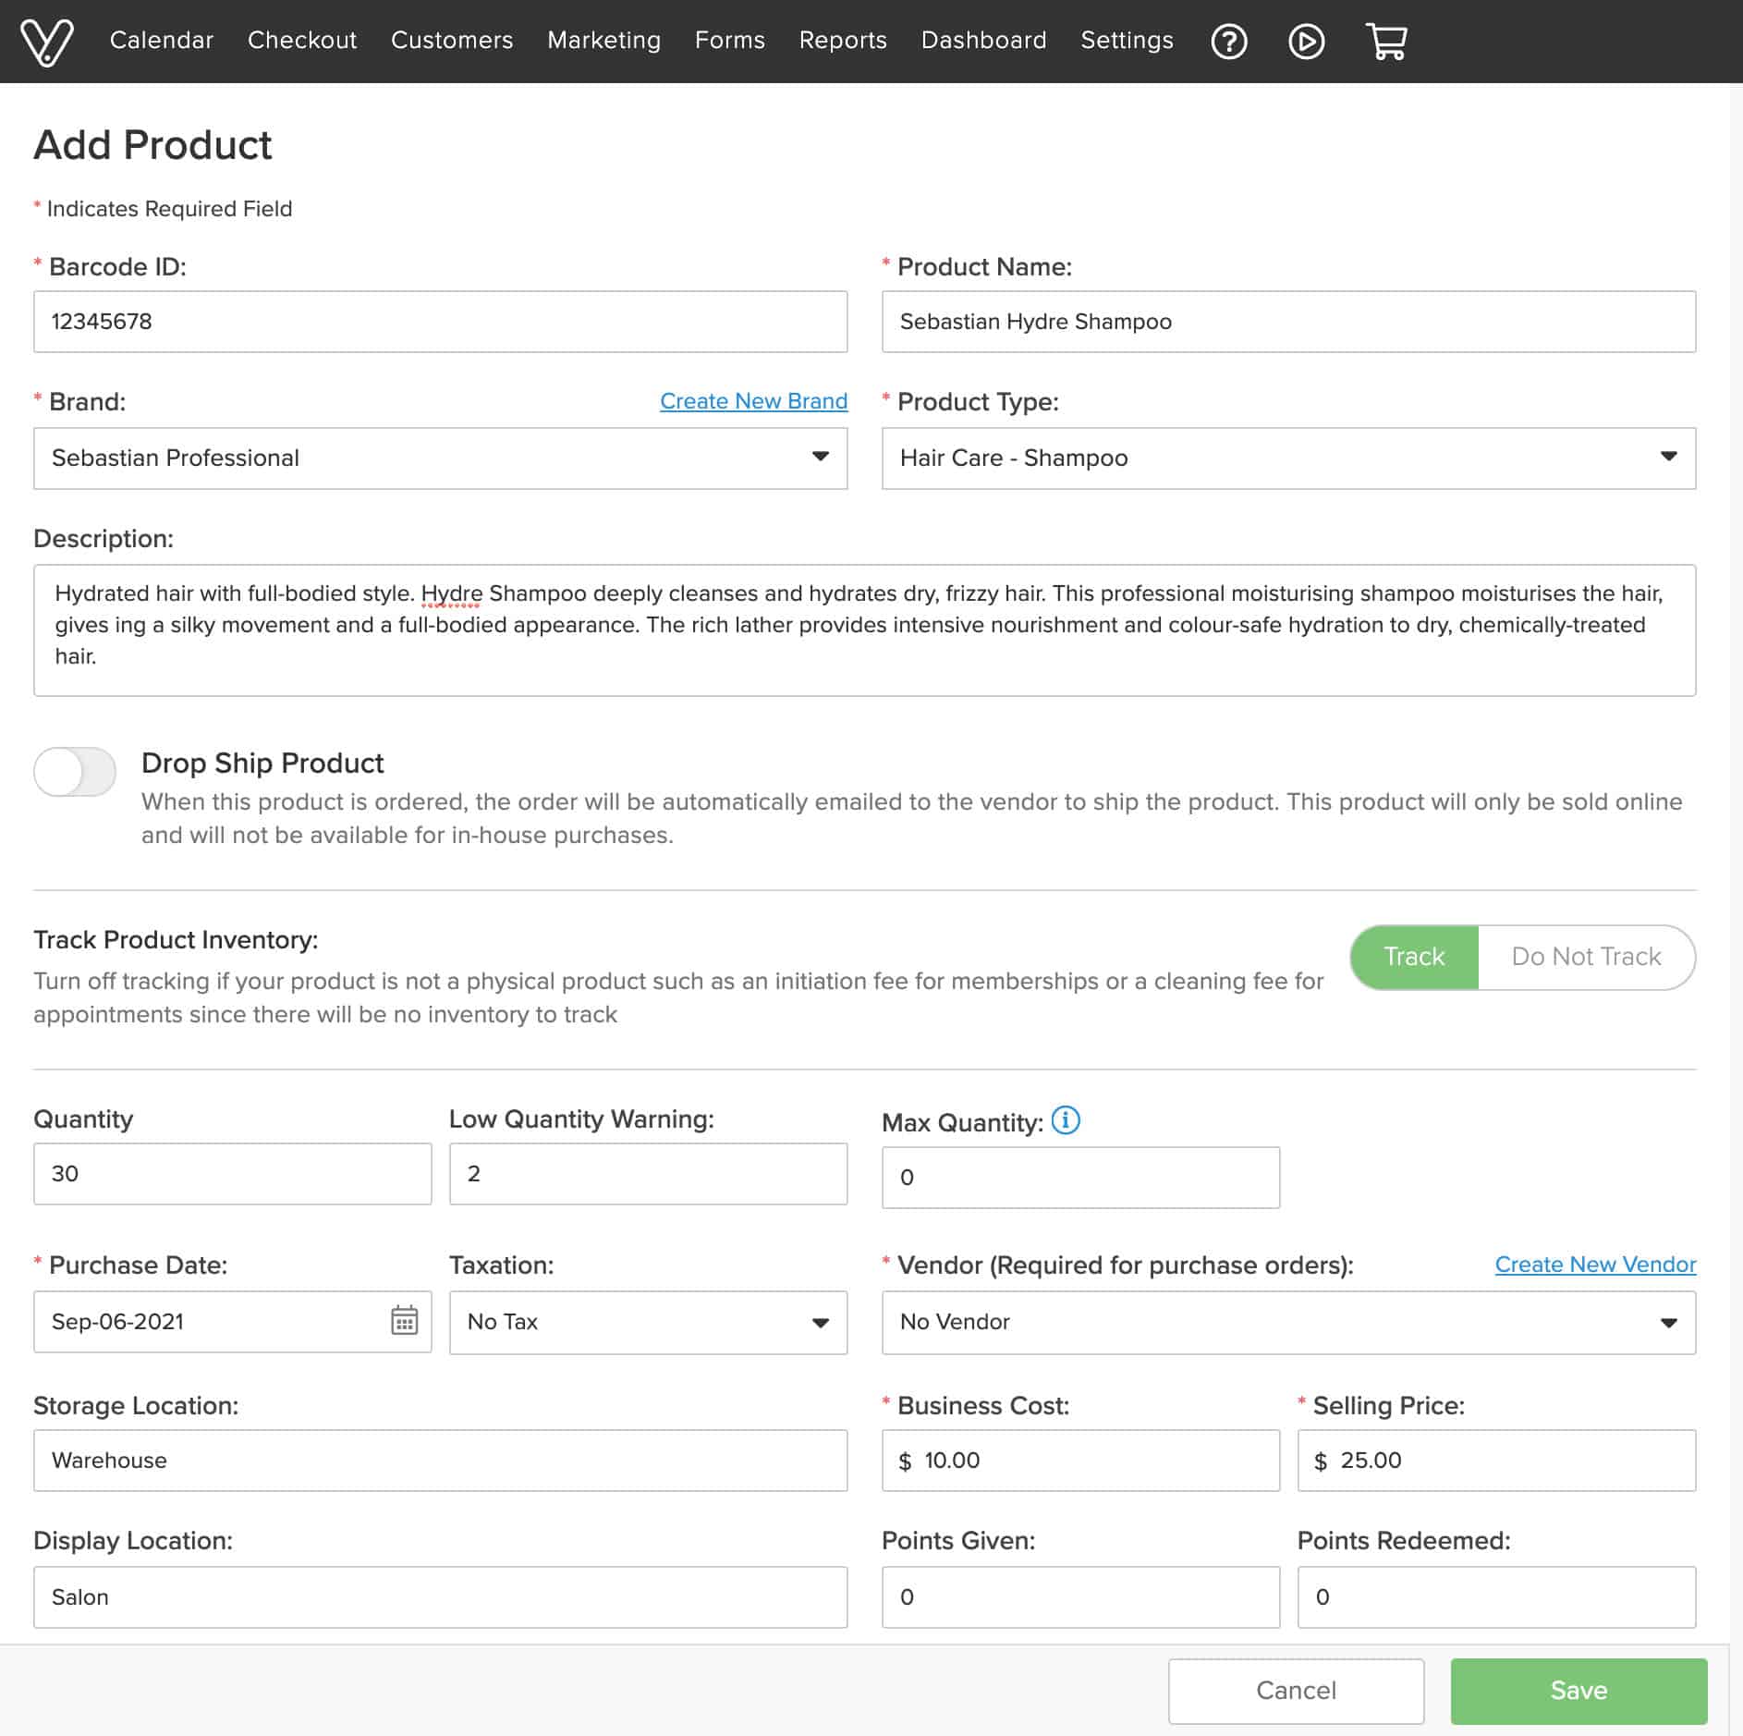1743x1736 pixels.
Task: Open the Settings menu
Action: coord(1127,41)
